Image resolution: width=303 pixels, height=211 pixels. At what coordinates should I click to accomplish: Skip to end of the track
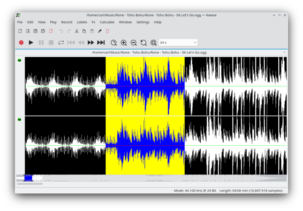coord(101,42)
